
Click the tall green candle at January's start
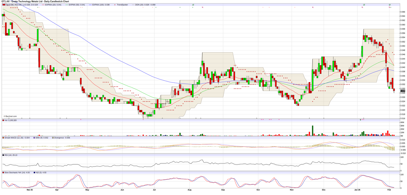point(362,51)
